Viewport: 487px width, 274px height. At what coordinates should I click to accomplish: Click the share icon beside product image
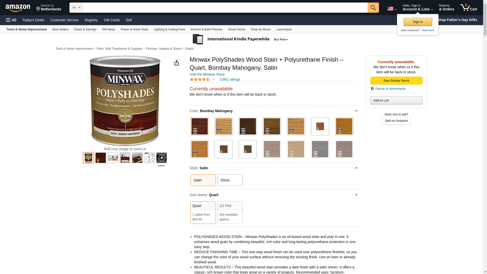click(177, 63)
